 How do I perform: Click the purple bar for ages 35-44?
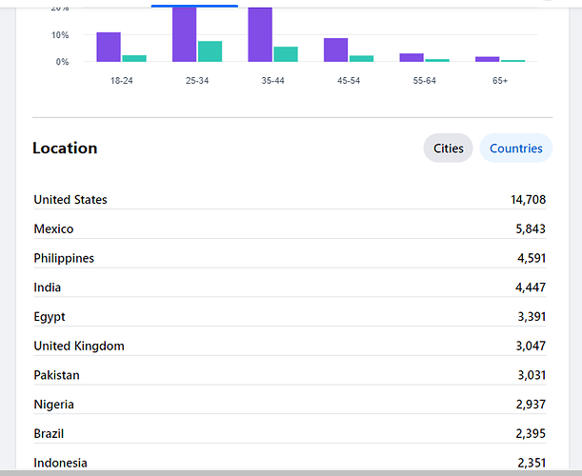pyautogui.click(x=260, y=34)
